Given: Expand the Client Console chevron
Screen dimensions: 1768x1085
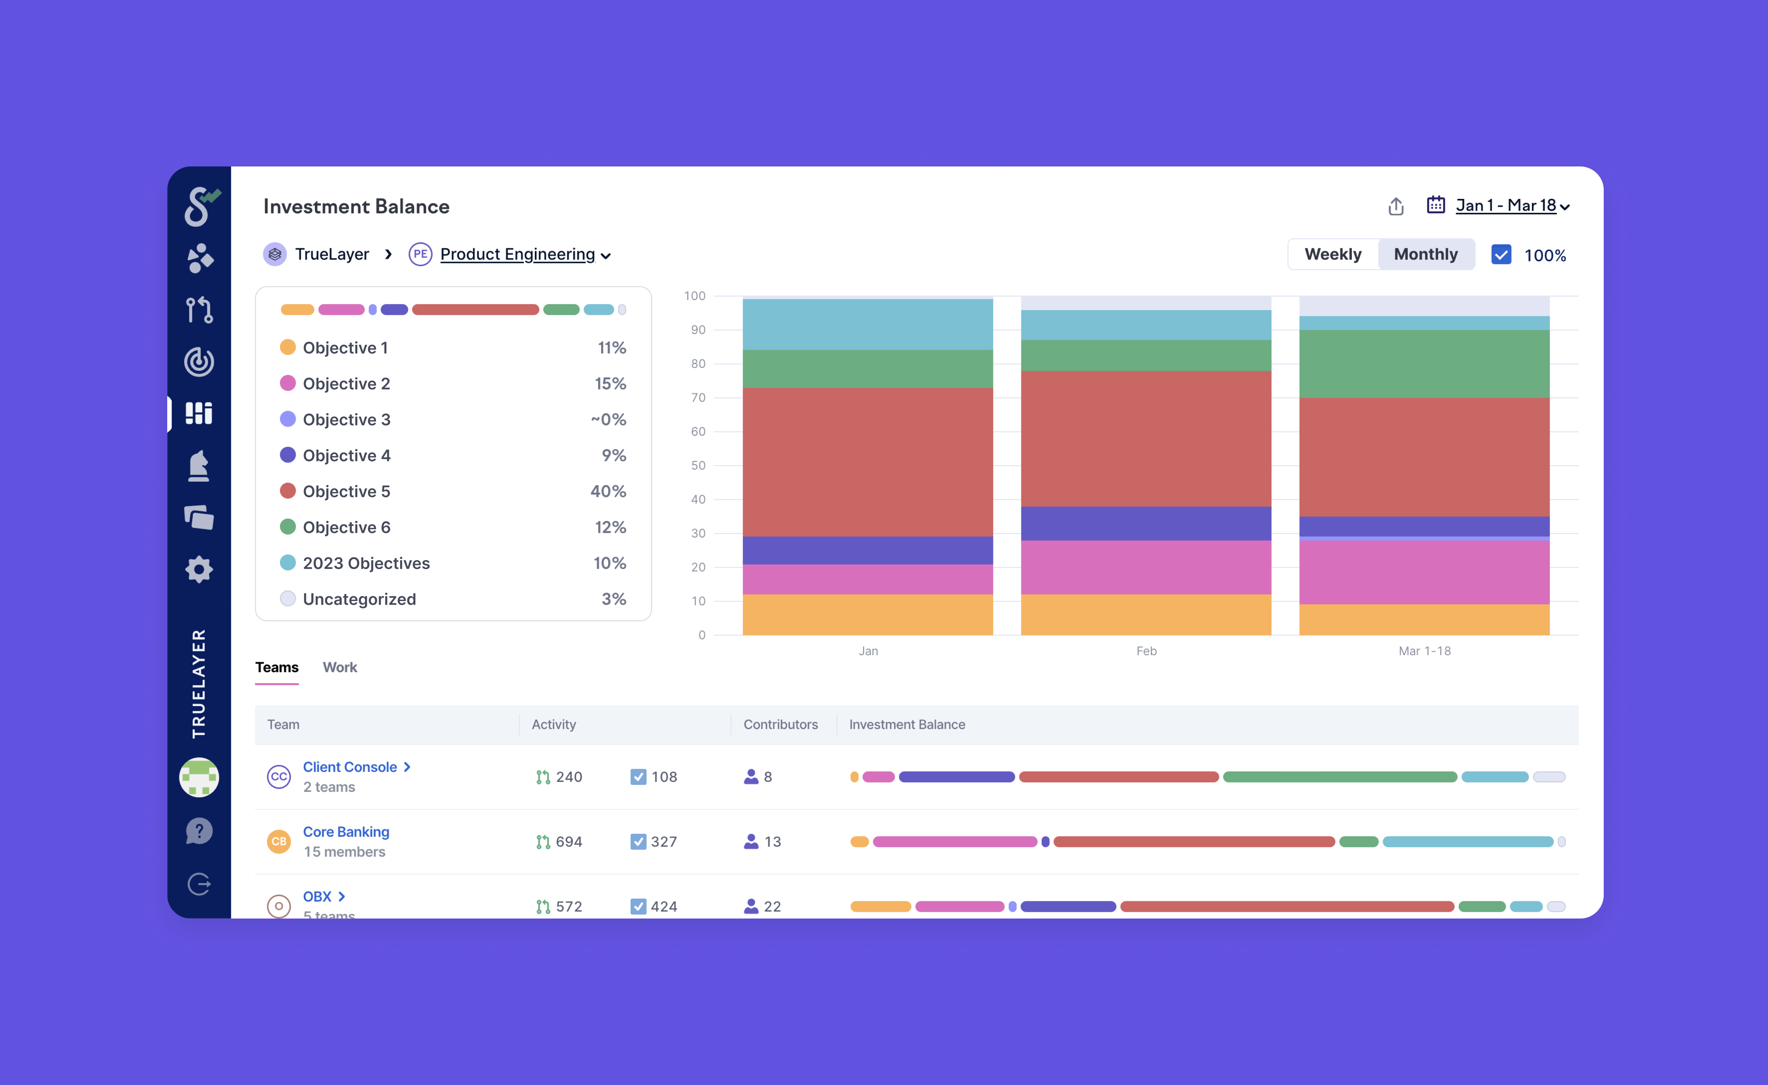Looking at the screenshot, I should point(407,767).
